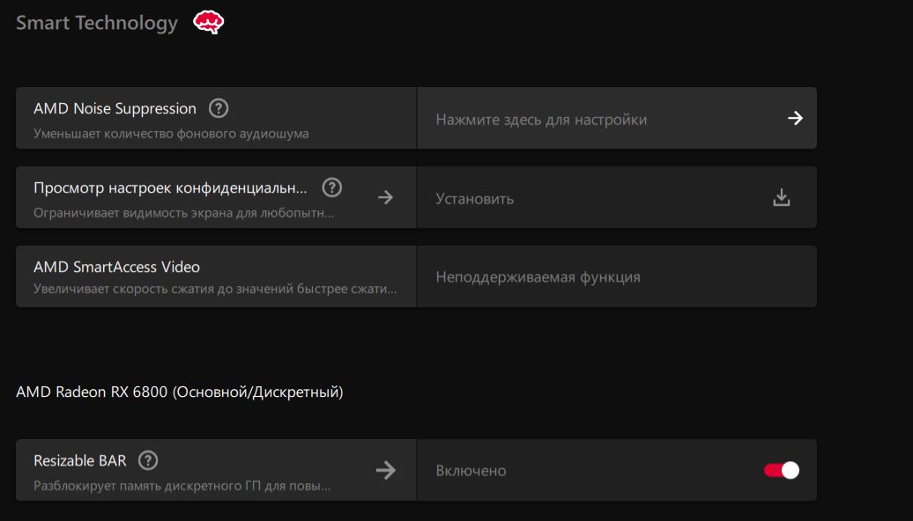Expand privacy view settings arrow
The width and height of the screenshot is (913, 521).
point(385,197)
